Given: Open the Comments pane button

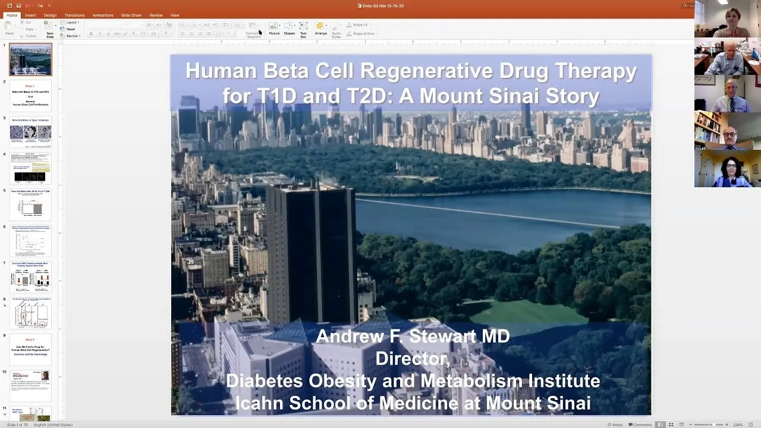Looking at the screenshot, I should [640, 424].
